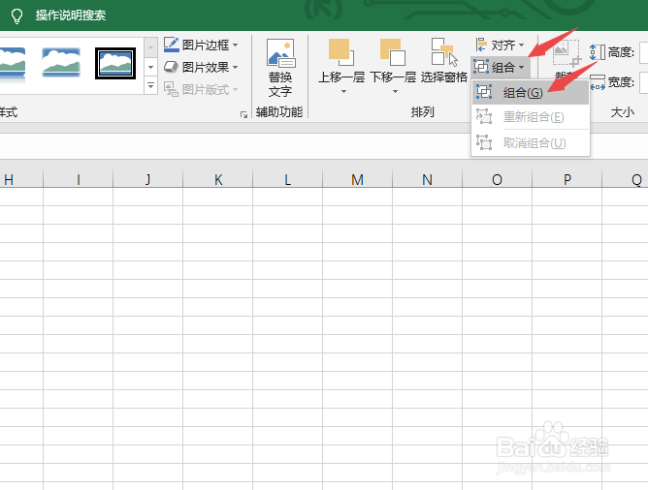Screen dimensions: 648x490
Task: Click the crop picture icon
Action: pos(567,53)
